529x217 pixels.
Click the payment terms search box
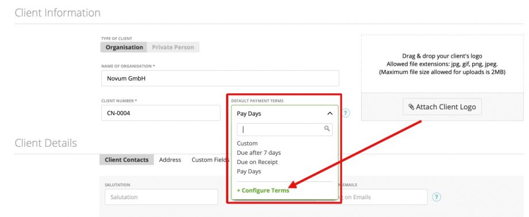(285, 130)
